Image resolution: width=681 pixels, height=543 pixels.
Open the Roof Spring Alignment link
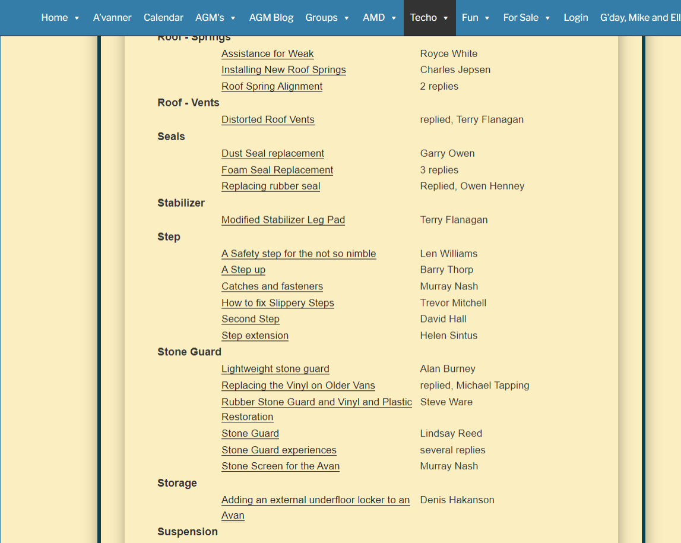272,86
